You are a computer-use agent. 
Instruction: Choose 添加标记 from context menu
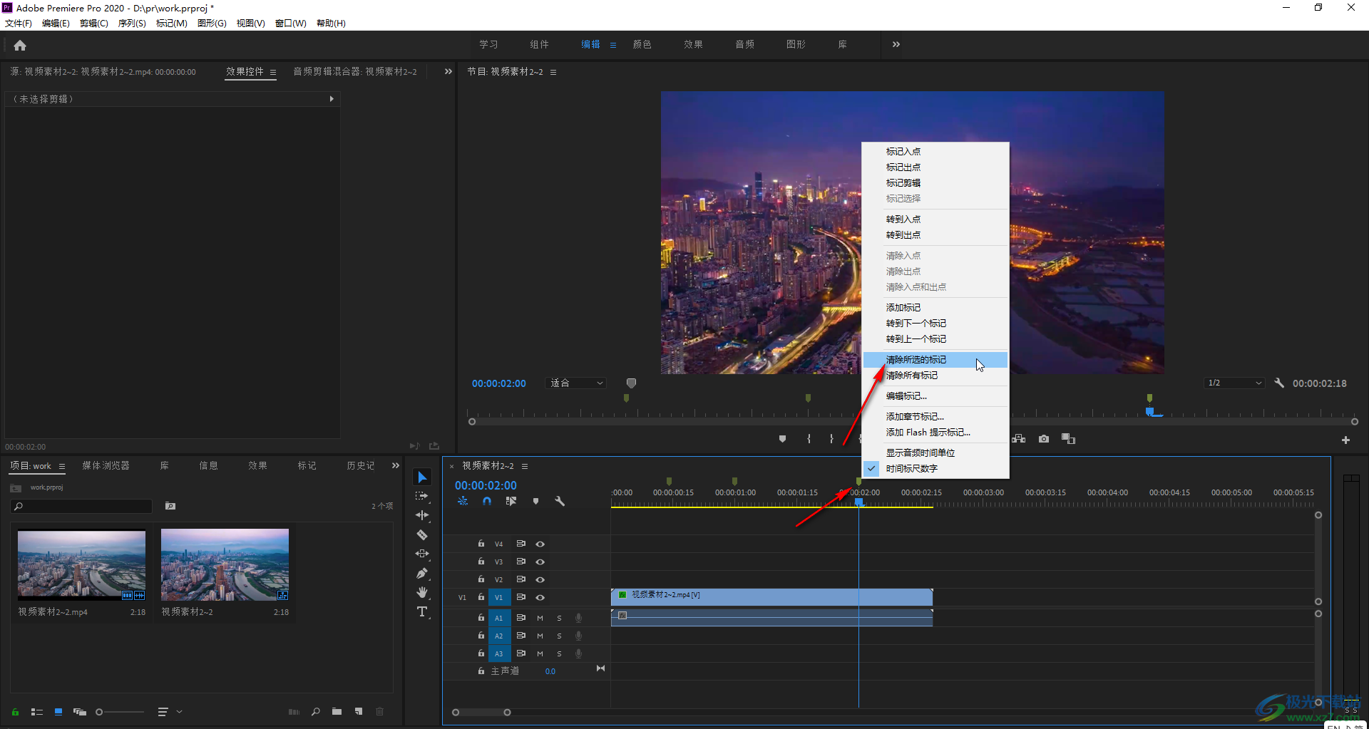pyautogui.click(x=935, y=308)
